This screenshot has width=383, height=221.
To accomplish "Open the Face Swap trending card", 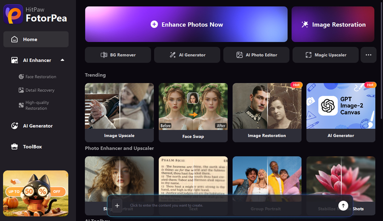I will pos(193,112).
